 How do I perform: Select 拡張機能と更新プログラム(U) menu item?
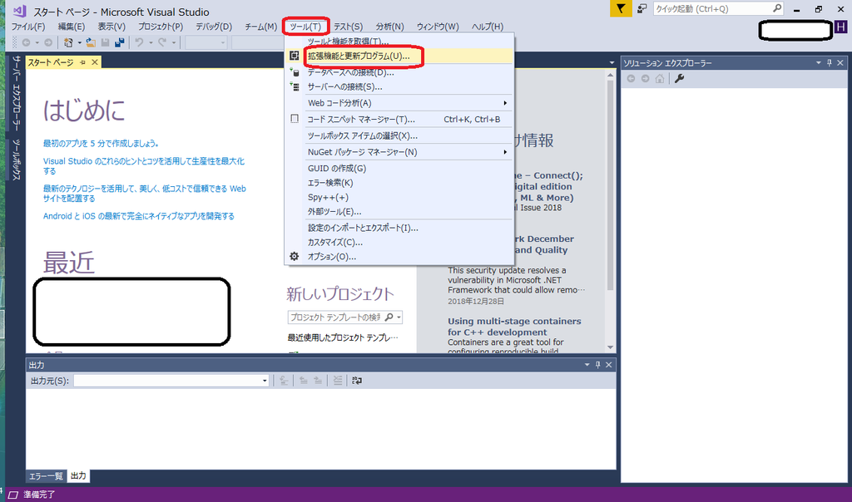coord(399,56)
